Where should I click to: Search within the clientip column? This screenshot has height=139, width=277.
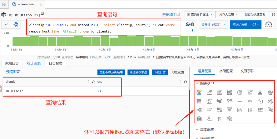(x=93, y=82)
